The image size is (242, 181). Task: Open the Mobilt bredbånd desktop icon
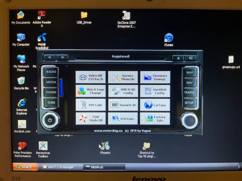(42, 41)
